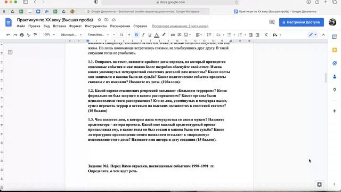
Task: Get add-ons with the plus icon
Action: 335,111
